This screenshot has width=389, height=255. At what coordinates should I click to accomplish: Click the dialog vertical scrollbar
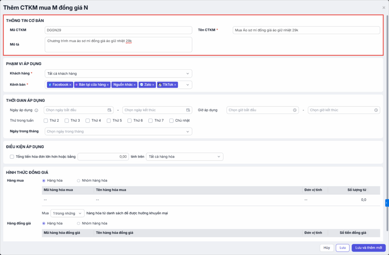click(x=387, y=123)
